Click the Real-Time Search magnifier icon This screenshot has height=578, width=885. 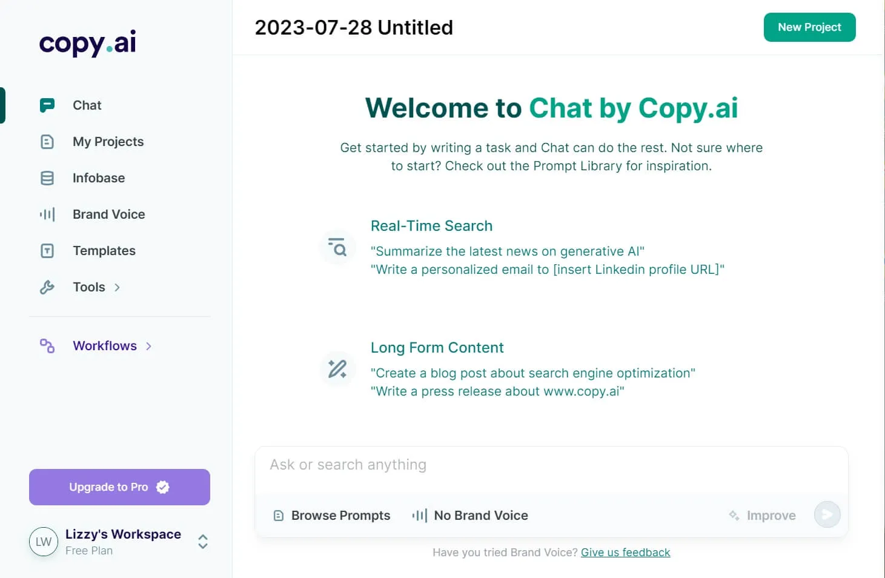coord(337,247)
